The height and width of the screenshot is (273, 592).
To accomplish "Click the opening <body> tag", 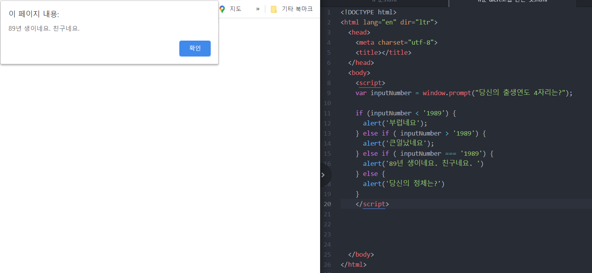I will (359, 73).
